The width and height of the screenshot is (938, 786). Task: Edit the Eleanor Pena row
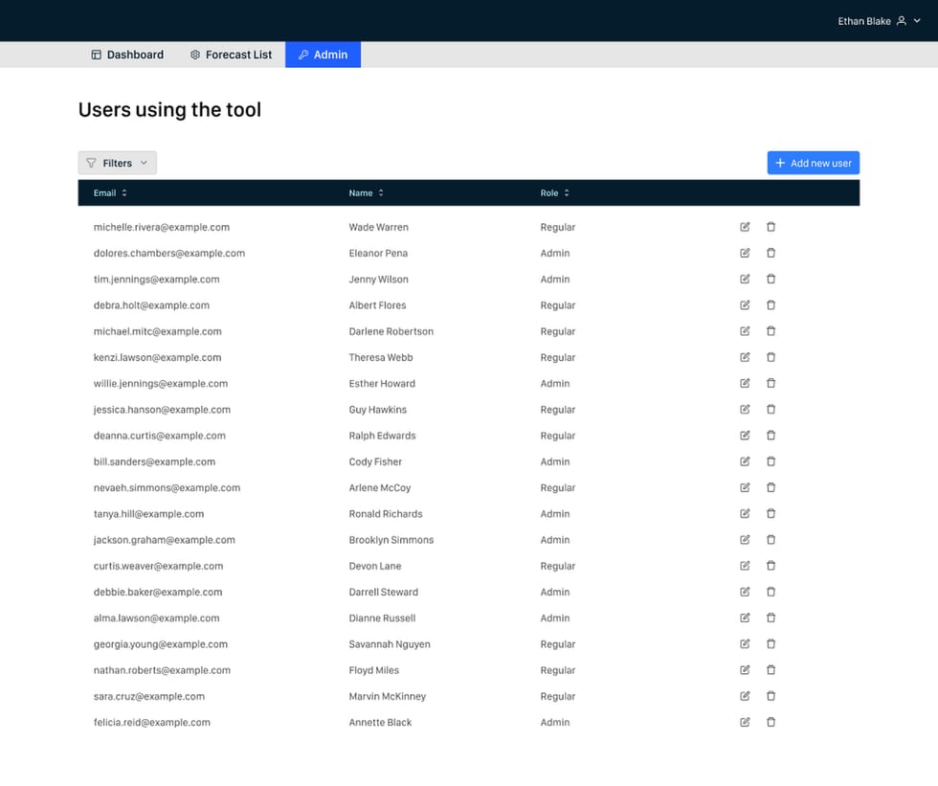[x=745, y=253]
